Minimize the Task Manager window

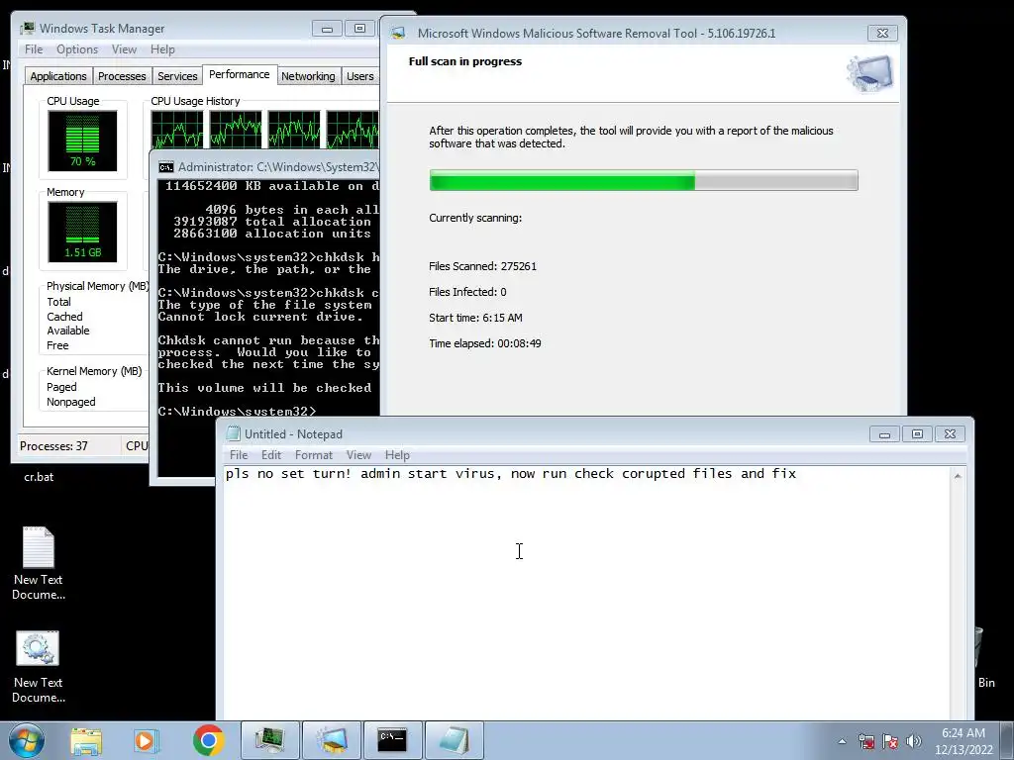coord(327,29)
